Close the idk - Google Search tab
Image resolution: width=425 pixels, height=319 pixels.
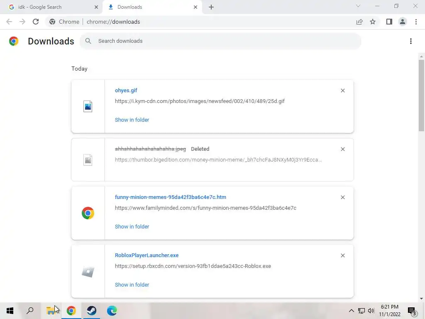tap(96, 7)
